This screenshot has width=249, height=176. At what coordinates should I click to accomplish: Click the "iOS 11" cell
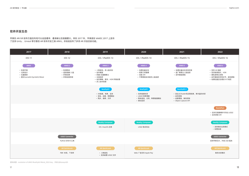(29, 58)
